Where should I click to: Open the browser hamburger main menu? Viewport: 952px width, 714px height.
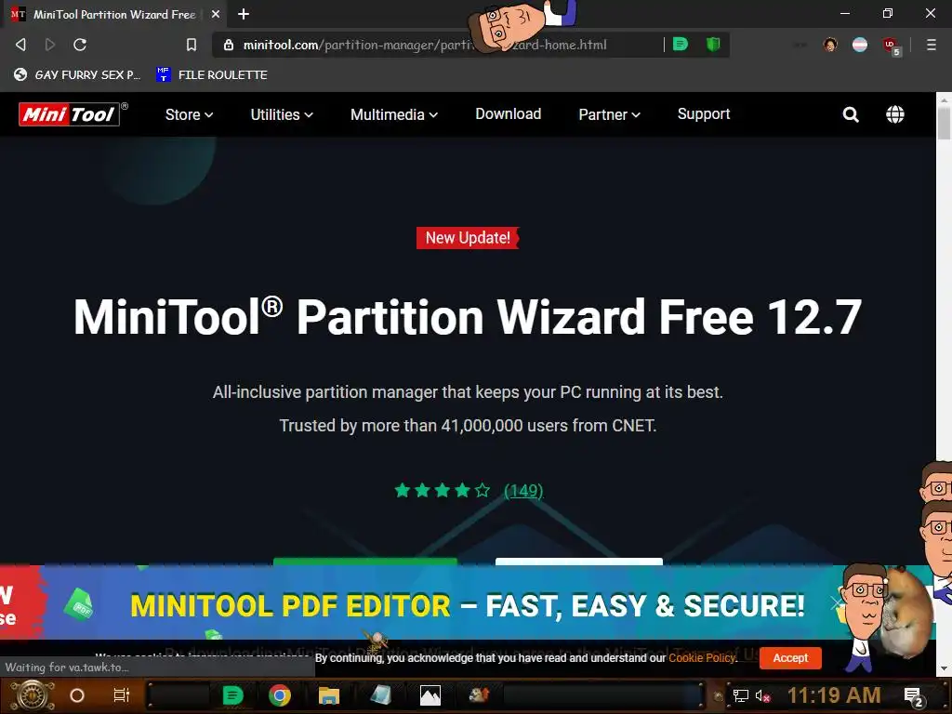[x=932, y=45]
